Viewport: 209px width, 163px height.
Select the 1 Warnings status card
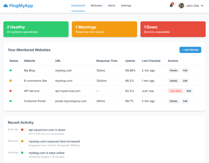[x=104, y=29]
